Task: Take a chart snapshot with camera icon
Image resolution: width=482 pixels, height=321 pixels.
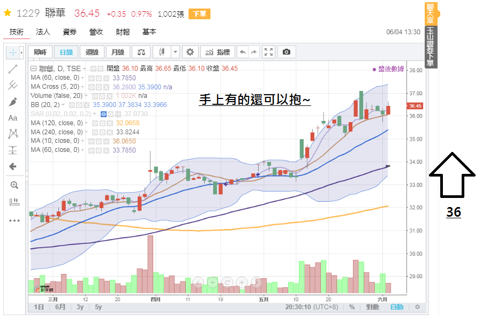Action: coord(286,52)
